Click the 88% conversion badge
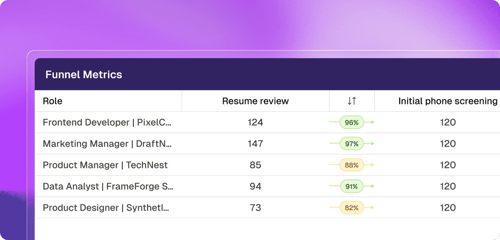500x240 pixels. pos(352,165)
